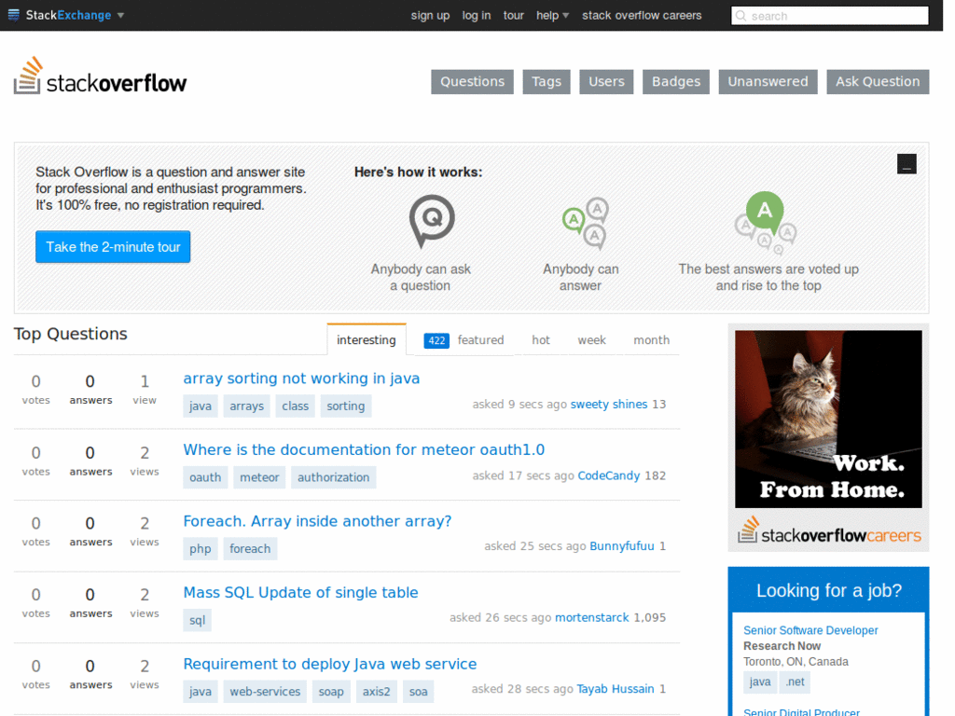Open 'Requirement to deploy Java web service'
Viewport: 955px width, 716px height.
[x=329, y=664]
